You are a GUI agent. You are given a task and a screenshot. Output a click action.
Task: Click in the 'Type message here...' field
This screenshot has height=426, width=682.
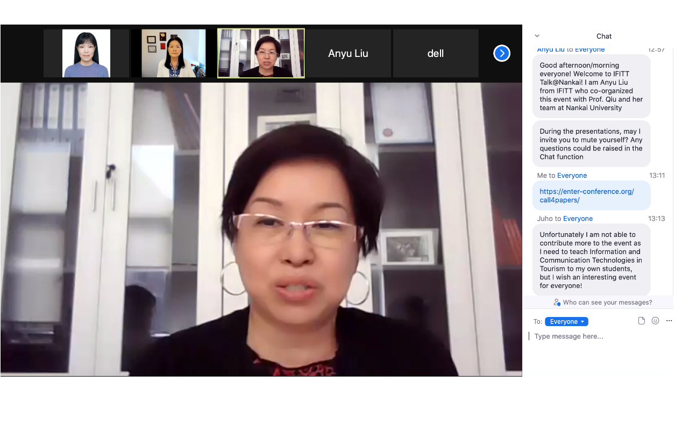(597, 336)
